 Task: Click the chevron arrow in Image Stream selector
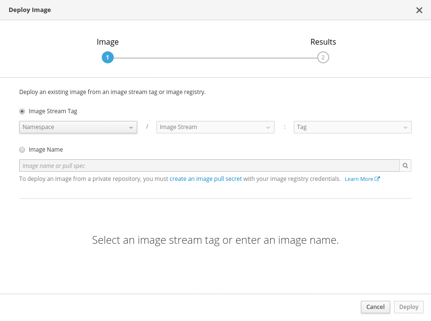268,127
